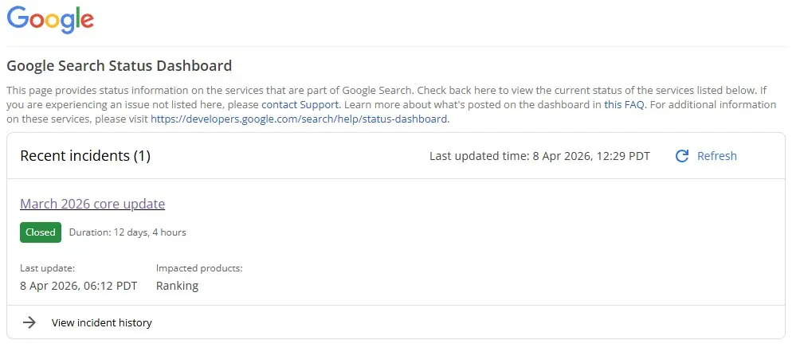Click the green Closed status badge
800x355 pixels.
coord(41,232)
